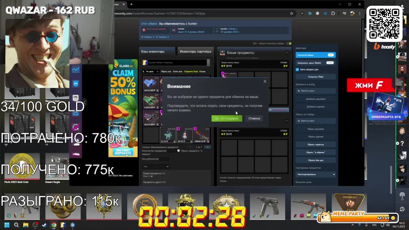Open new browser tab with plus icon
Image resolution: width=409 pixels, height=230 pixels.
click(131, 4)
